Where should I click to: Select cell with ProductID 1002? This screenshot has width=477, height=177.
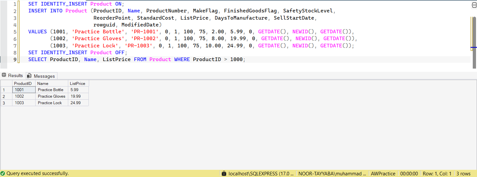pos(24,96)
